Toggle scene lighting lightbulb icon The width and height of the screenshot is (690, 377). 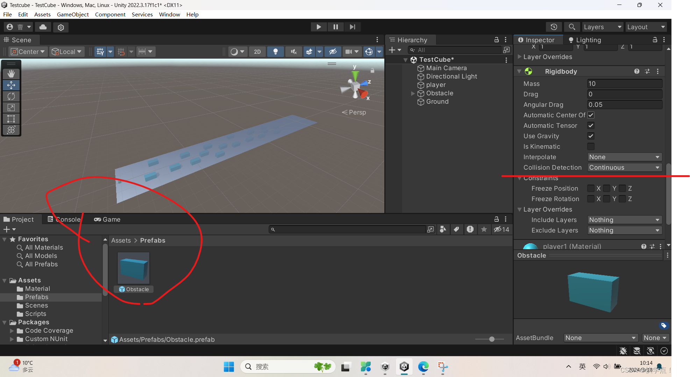(275, 52)
